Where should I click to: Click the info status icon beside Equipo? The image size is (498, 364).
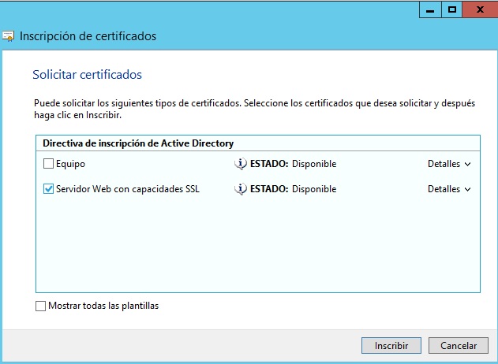tap(241, 164)
